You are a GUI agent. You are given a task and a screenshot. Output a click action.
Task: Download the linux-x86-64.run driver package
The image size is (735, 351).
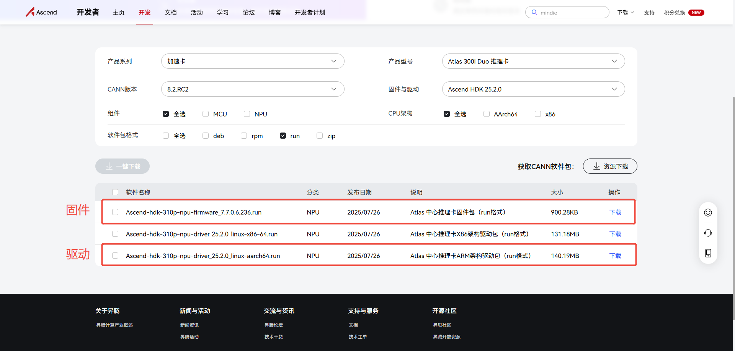pos(615,234)
